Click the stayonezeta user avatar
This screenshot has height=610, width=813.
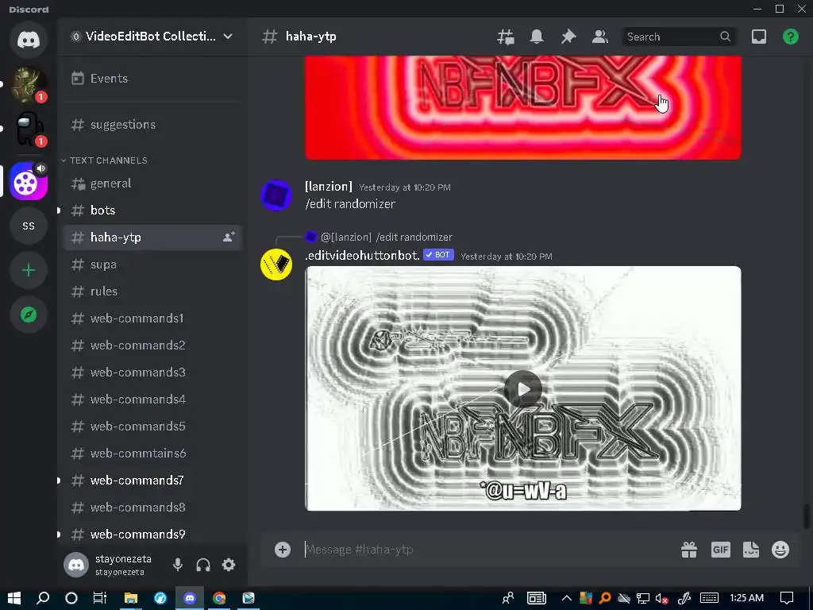[x=76, y=565]
